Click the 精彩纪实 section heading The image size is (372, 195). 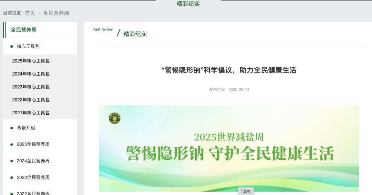tap(135, 34)
